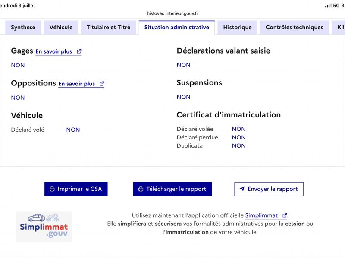This screenshot has height=259, width=345.
Task: Click the paper-plane icon in Envoyer le rapport
Action: [x=242, y=189]
